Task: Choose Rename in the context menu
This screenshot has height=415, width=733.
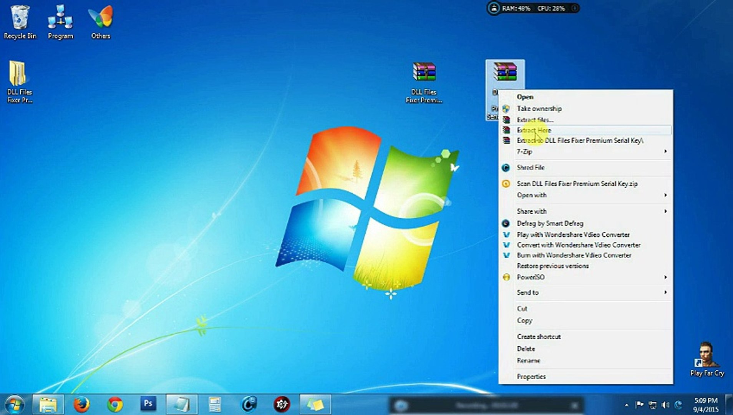Action: click(x=586, y=361)
